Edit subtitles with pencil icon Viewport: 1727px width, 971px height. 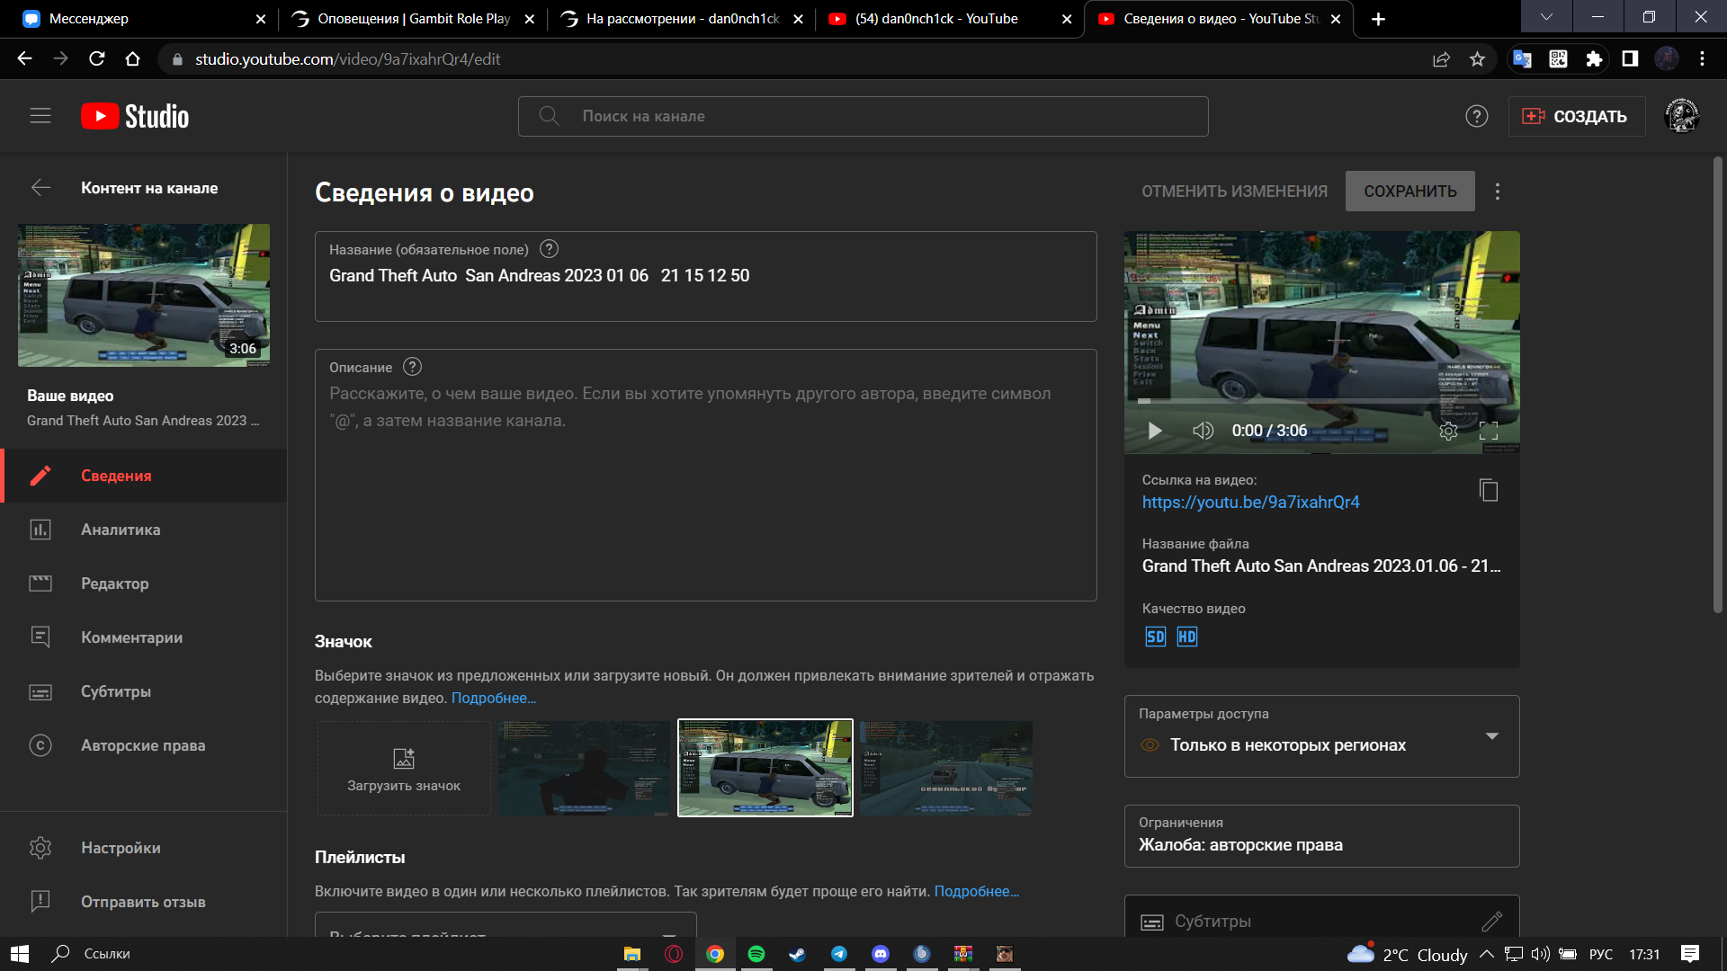click(x=1491, y=921)
